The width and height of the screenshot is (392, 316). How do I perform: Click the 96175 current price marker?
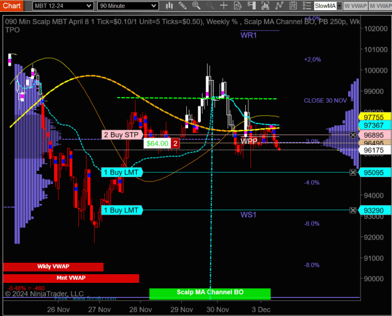pos(374,150)
